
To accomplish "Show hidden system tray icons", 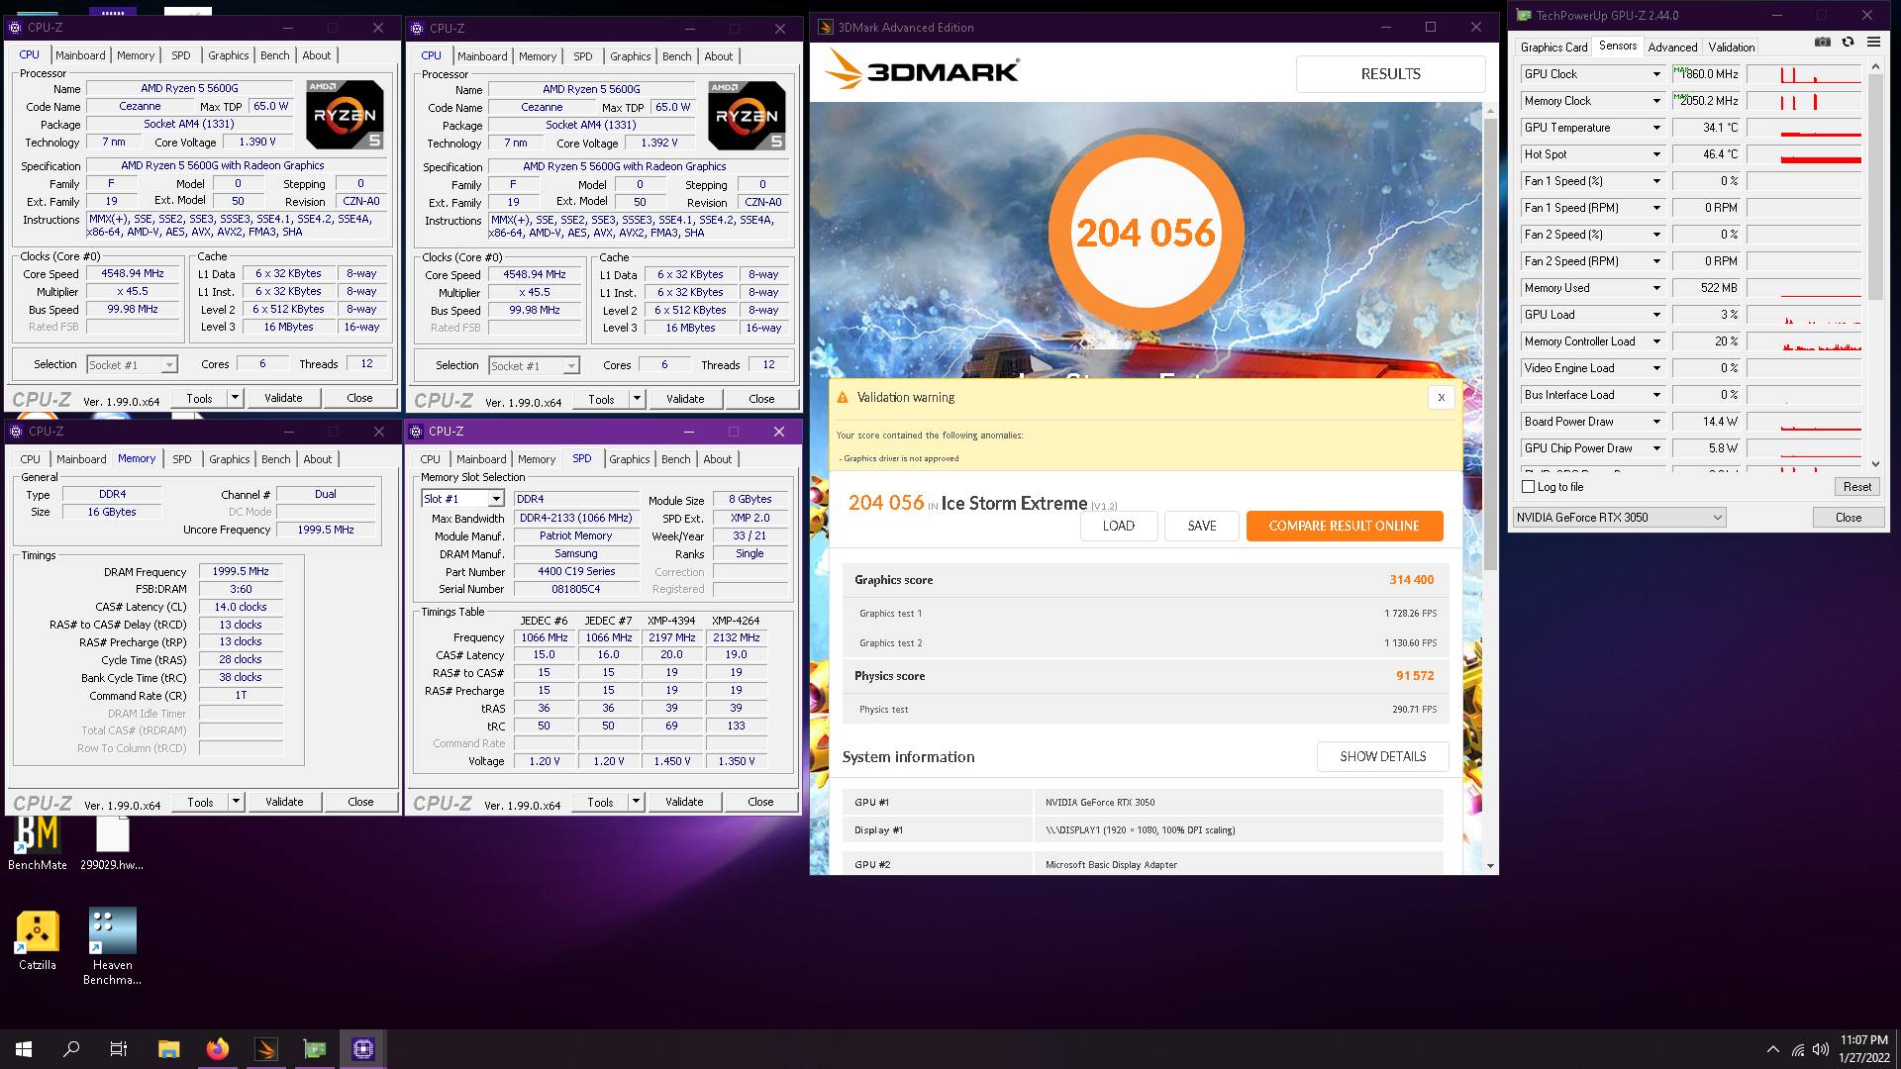I will click(x=1772, y=1049).
